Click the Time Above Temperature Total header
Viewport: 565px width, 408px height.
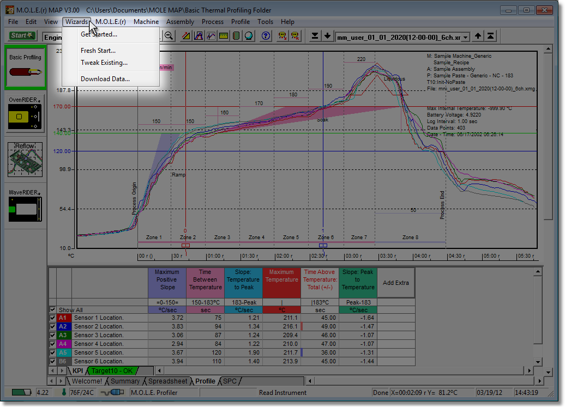[x=320, y=283]
